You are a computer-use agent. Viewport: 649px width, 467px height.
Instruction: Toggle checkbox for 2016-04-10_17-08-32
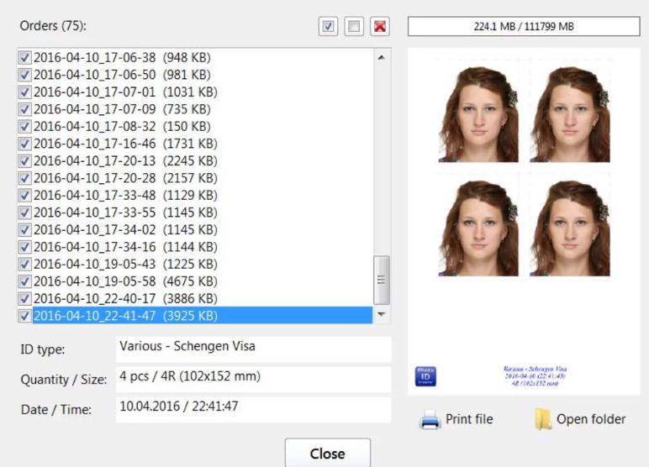pyautogui.click(x=25, y=126)
